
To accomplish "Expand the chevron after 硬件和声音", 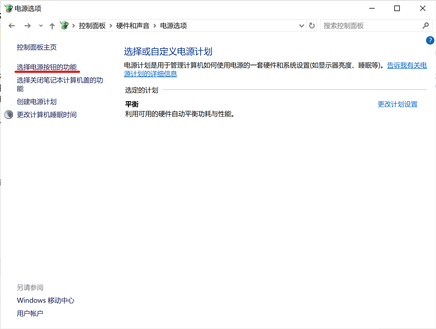I will 155,26.
